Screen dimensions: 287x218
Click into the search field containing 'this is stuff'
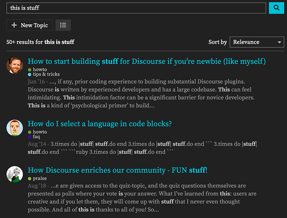[136, 8]
